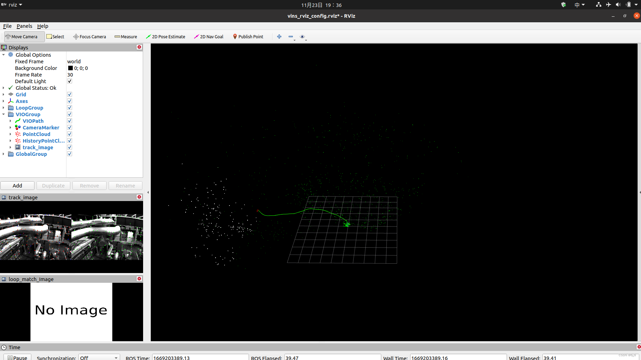Click the GlobalGroup folder icon
The width and height of the screenshot is (641, 360).
click(x=11, y=154)
